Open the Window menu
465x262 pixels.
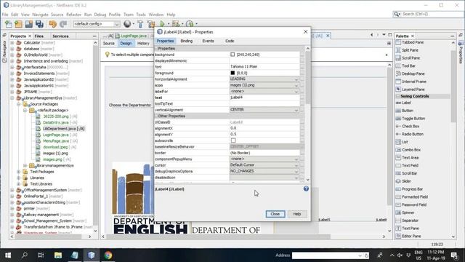156,15
